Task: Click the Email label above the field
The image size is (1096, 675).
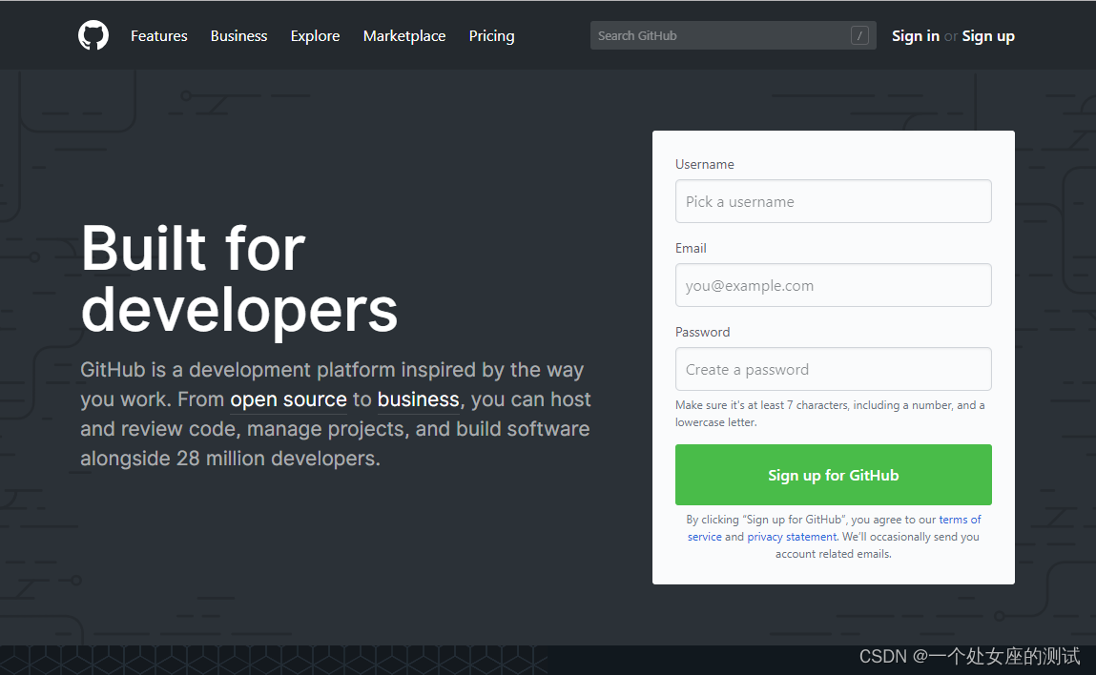Action: [691, 248]
